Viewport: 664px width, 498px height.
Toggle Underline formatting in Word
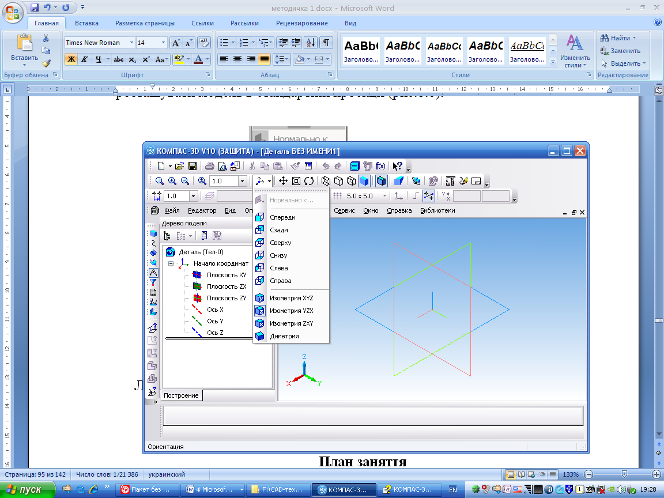coord(98,59)
